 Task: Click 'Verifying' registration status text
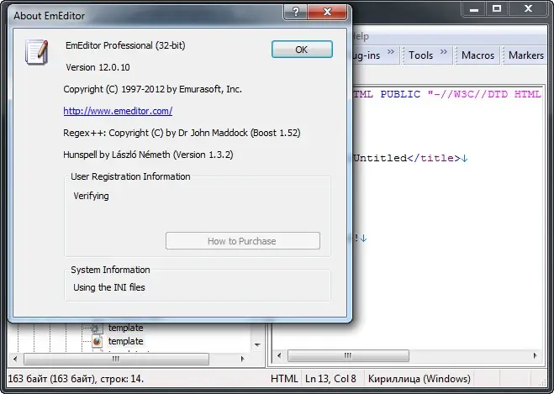(x=91, y=196)
